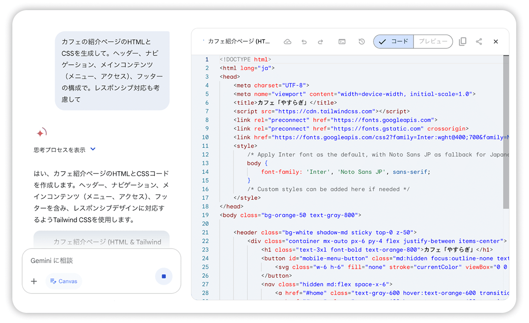Click the cloud save status icon

(287, 41)
